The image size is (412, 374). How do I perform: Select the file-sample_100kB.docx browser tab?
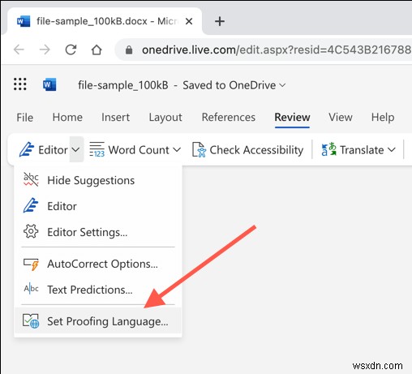pyautogui.click(x=105, y=21)
